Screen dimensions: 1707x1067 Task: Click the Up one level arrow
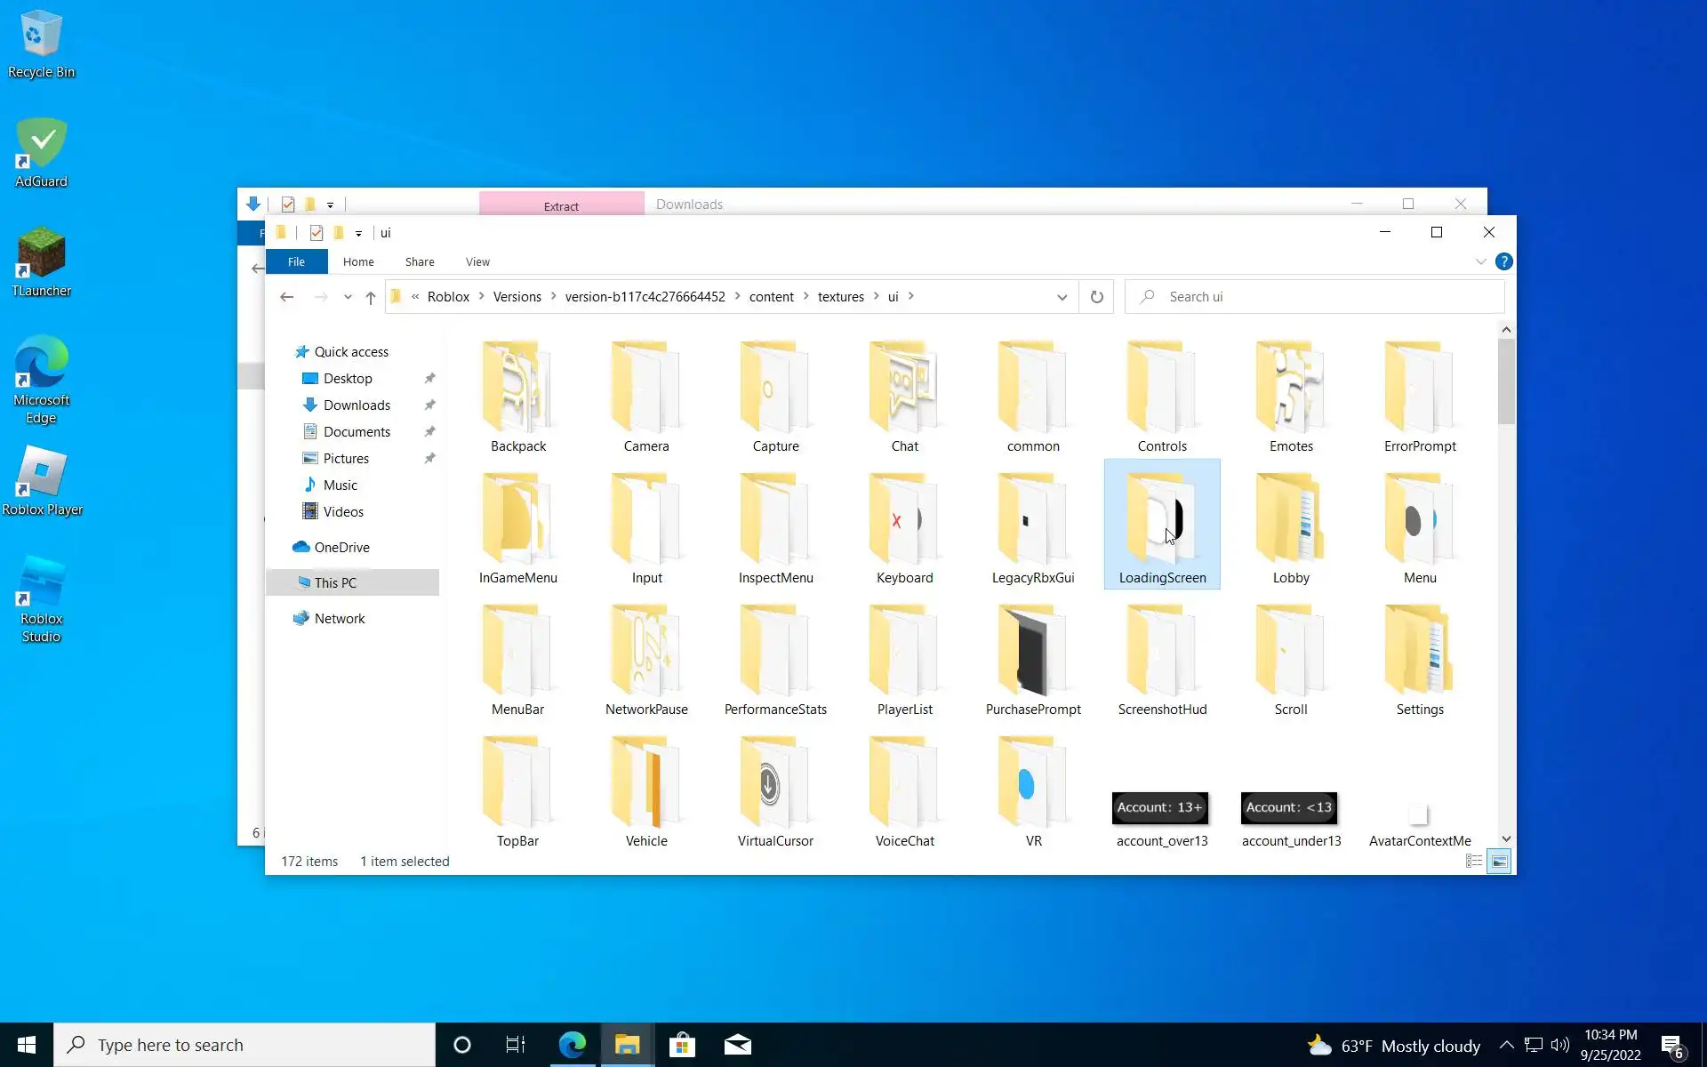point(371,297)
